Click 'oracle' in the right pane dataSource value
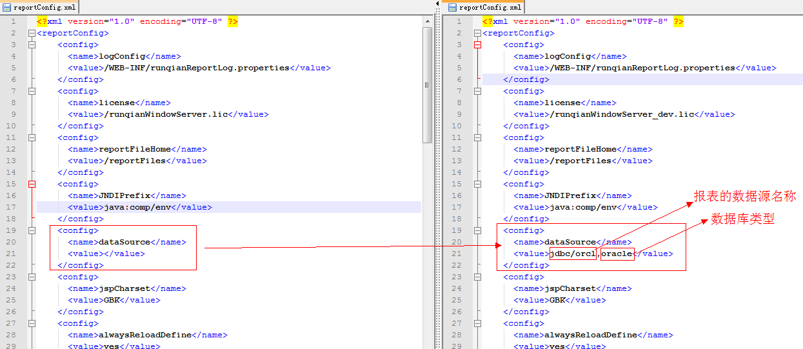803x349 pixels. (x=617, y=254)
